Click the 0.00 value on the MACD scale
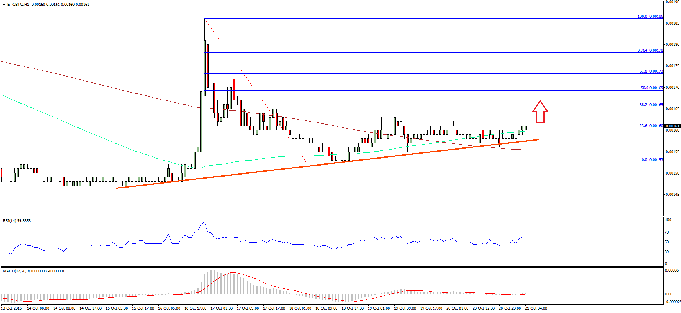 668,294
